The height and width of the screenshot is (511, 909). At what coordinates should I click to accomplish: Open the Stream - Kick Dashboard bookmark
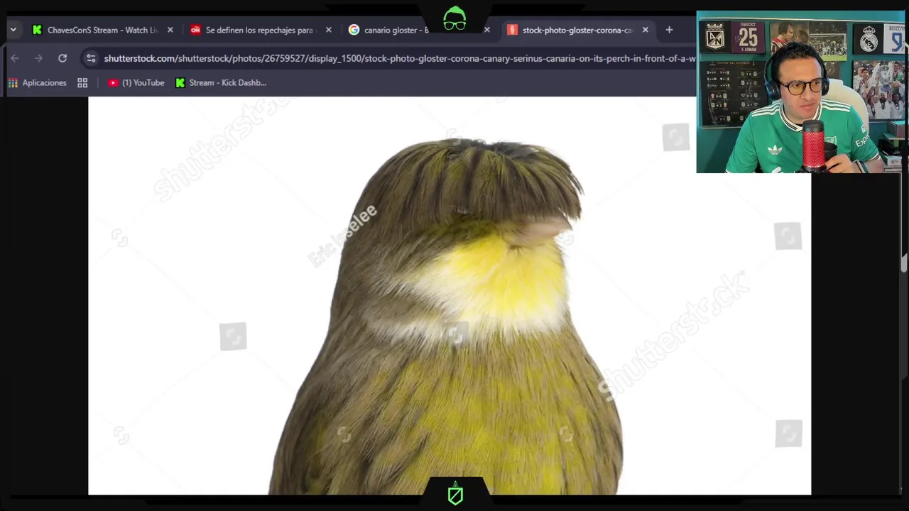point(221,82)
